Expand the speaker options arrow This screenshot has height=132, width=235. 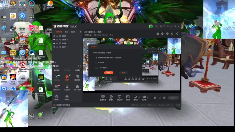point(148,97)
